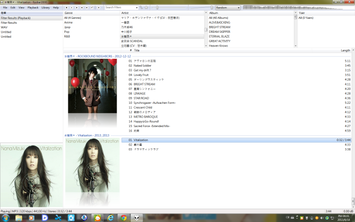Viewport: 355px width, 222px height.
Task: Select All (40 Albums) entry
Action: click(x=251, y=18)
